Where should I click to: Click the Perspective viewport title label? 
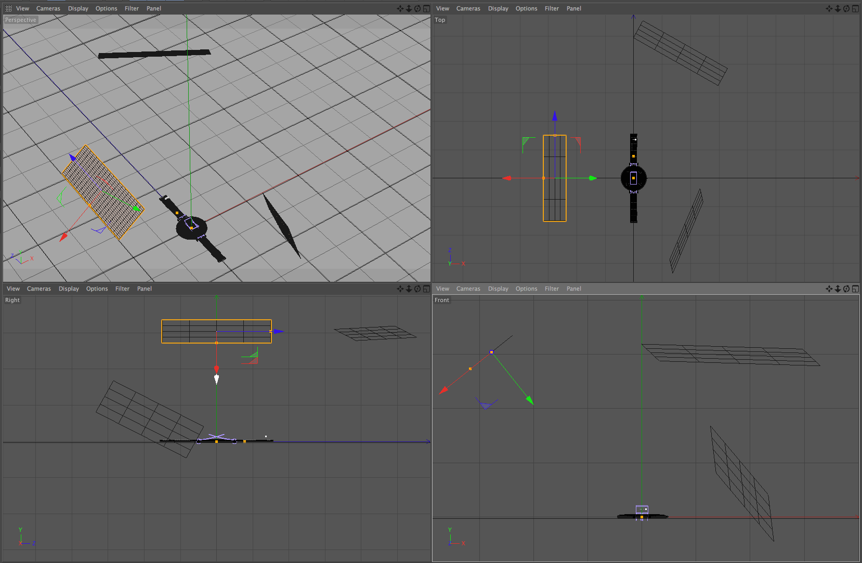tap(20, 20)
